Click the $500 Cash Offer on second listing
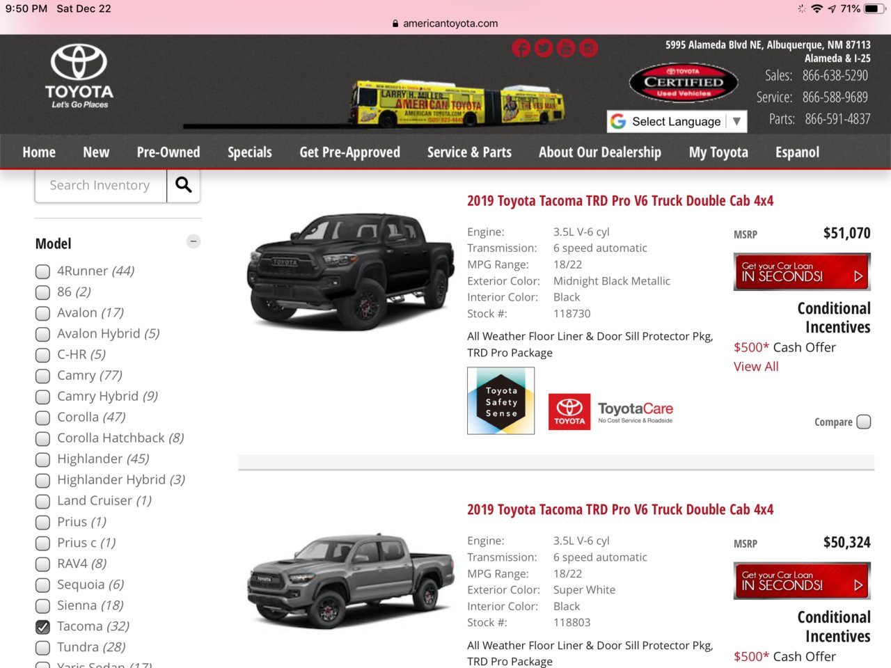This screenshot has width=891, height=668. click(x=784, y=656)
